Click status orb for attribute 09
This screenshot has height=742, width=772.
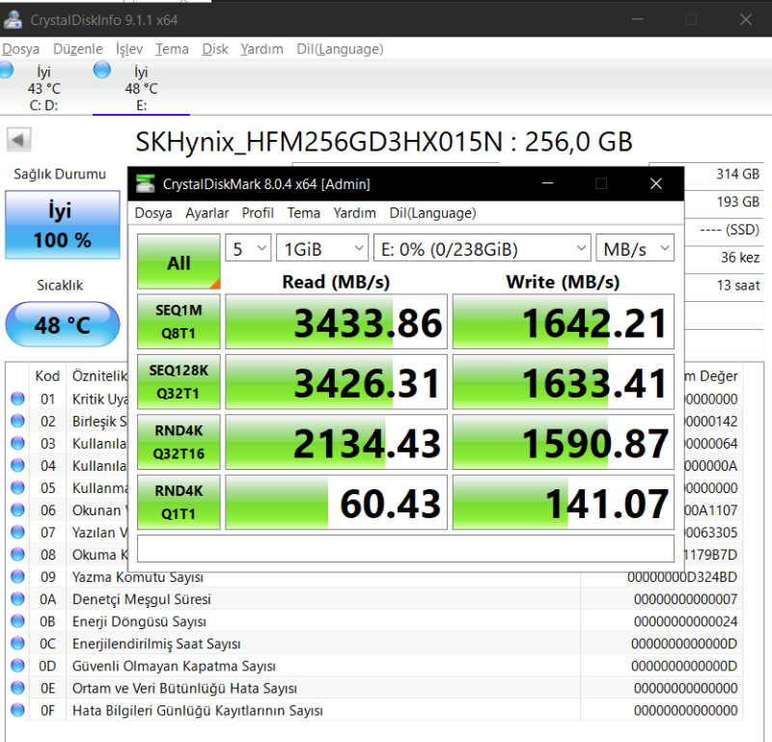(17, 576)
